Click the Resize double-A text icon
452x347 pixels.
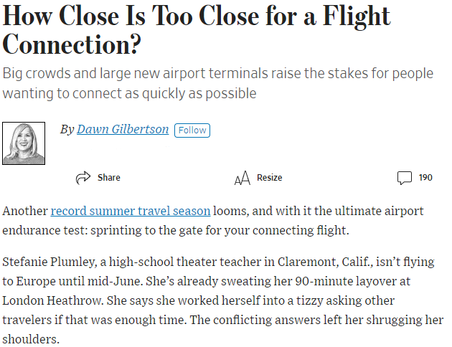pos(242,178)
